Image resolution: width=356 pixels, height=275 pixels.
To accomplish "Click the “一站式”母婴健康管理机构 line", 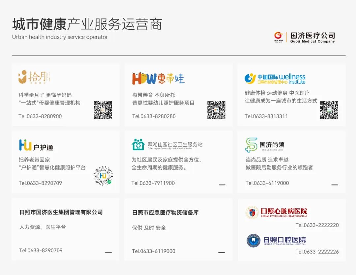I will pyautogui.click(x=49, y=103).
